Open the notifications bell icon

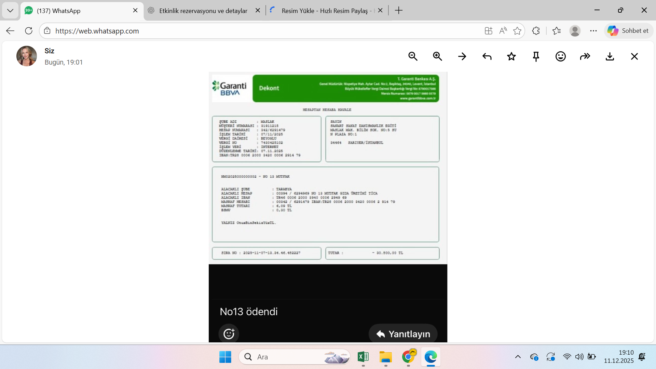pyautogui.click(x=642, y=357)
